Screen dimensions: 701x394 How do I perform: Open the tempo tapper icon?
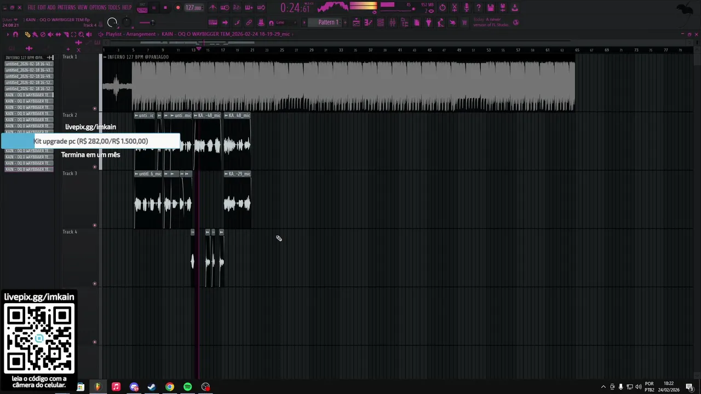point(440,22)
